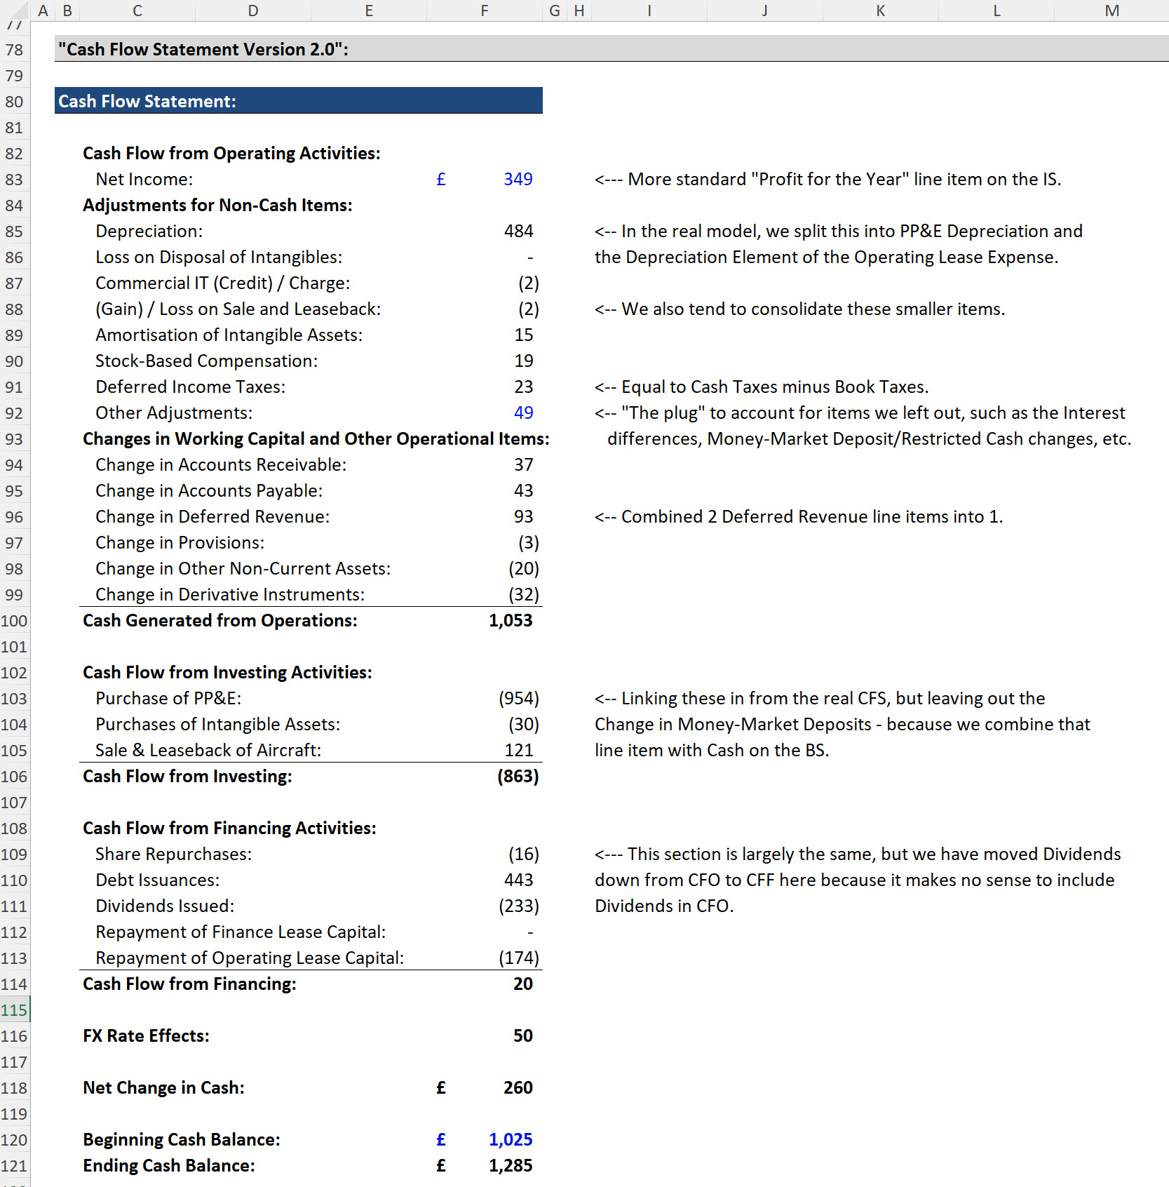Click 'Purchases of Intangible Assets:' label

pos(218,725)
